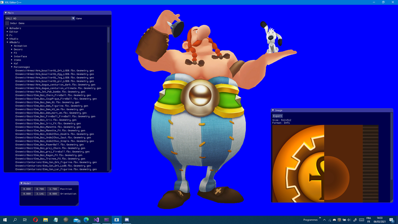
Task: Click Export button in Image window
Action: [277, 116]
